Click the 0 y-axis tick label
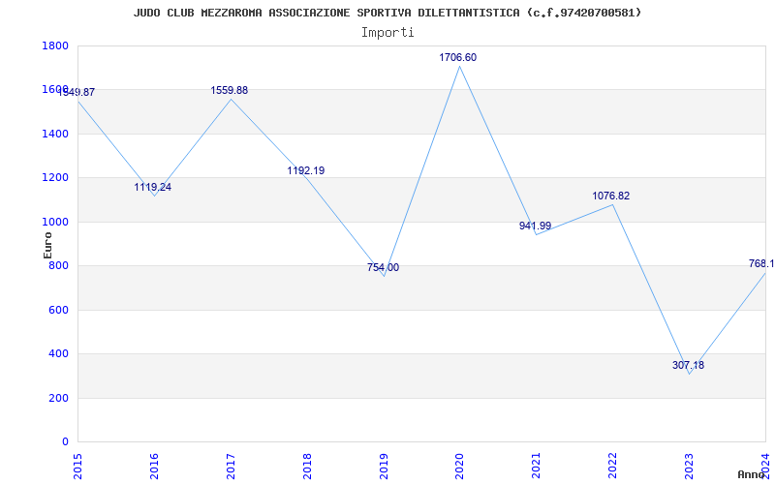This screenshot has width=775, height=484. coord(65,441)
